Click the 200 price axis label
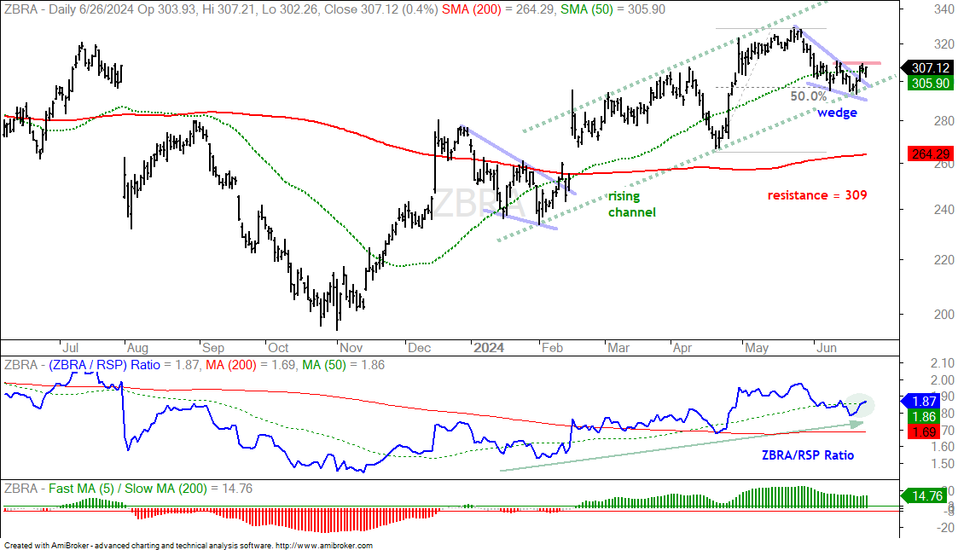The width and height of the screenshot is (958, 550). (943, 315)
